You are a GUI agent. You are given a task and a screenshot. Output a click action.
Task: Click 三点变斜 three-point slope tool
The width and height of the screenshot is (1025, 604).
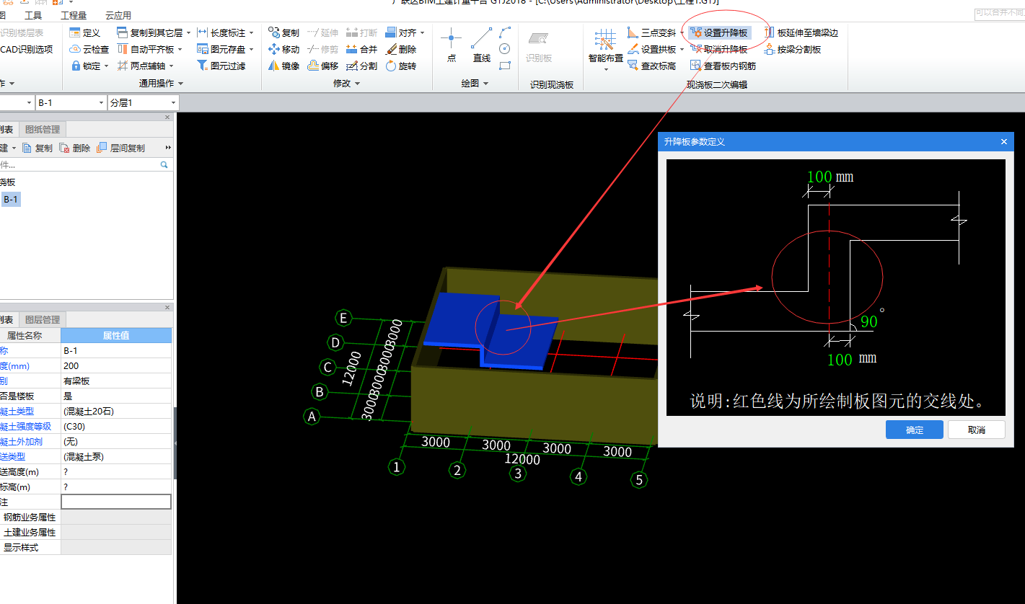coord(651,32)
